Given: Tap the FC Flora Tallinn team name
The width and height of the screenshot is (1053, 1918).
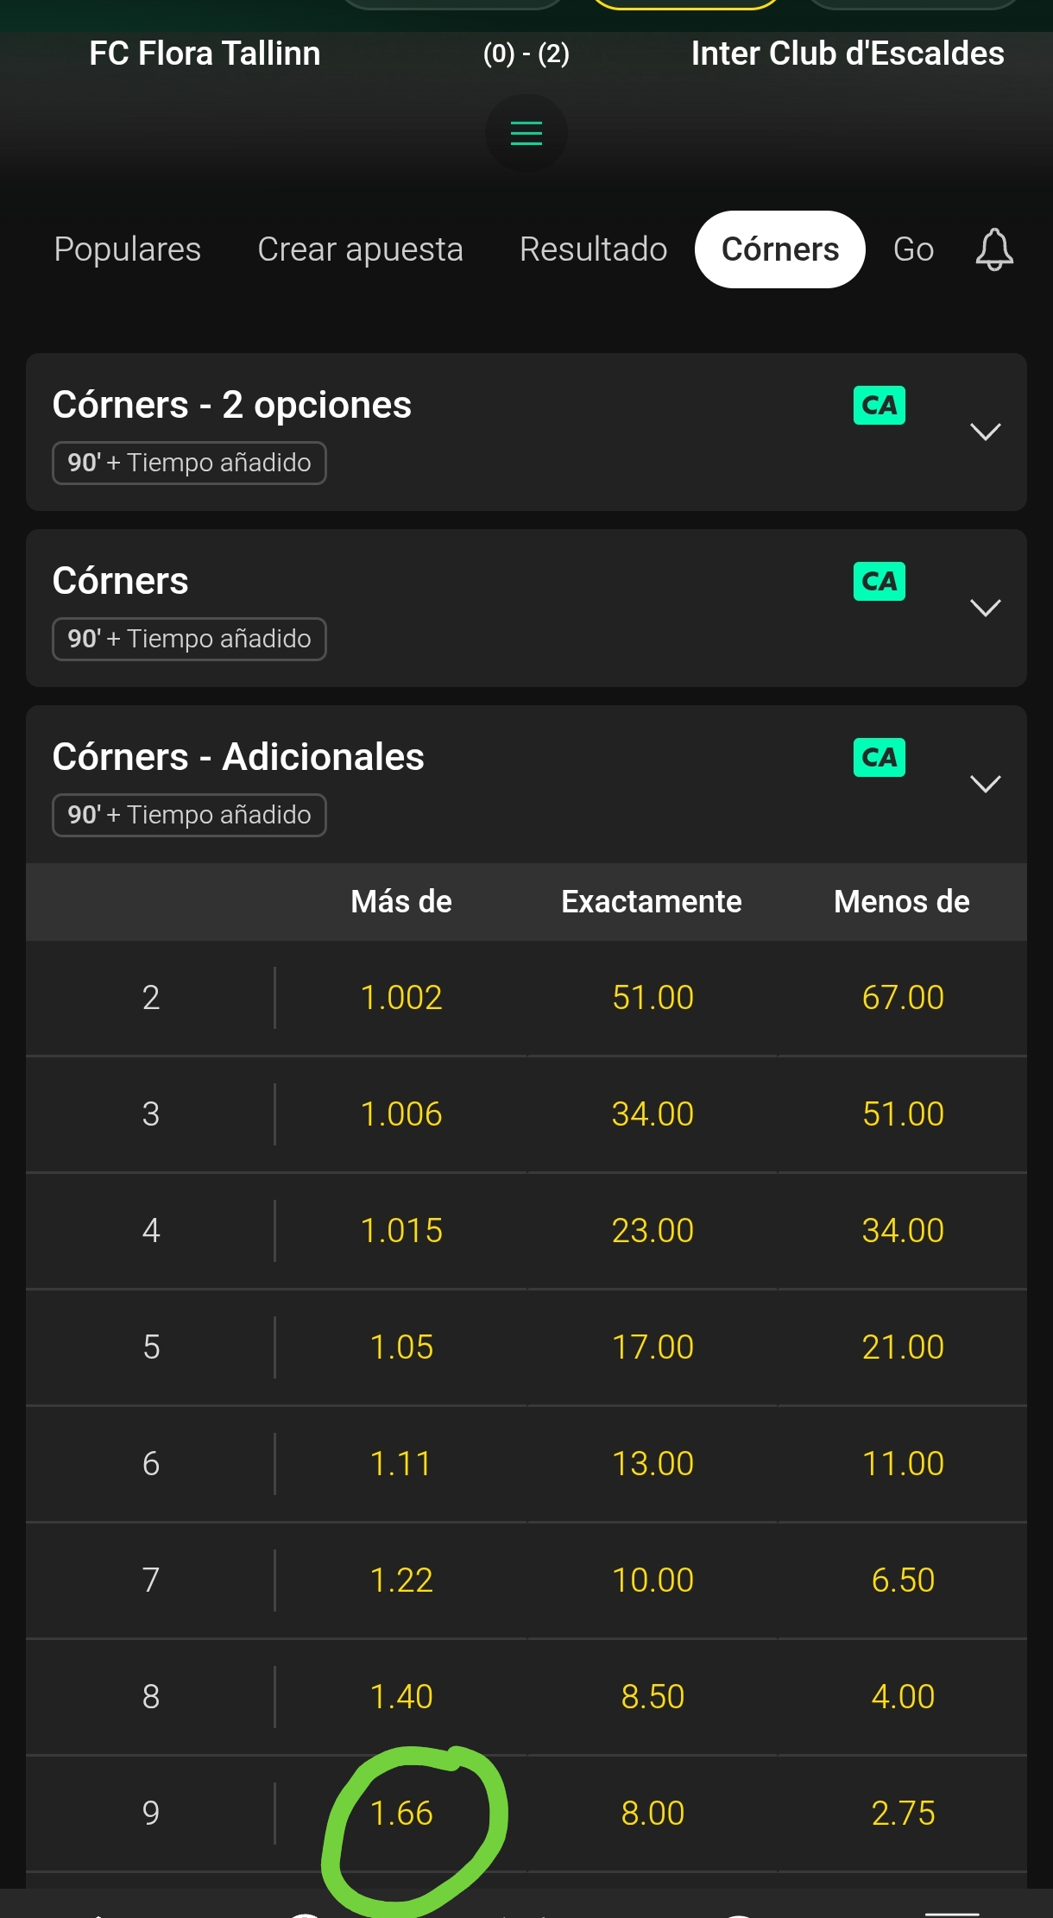Looking at the screenshot, I should click(205, 54).
